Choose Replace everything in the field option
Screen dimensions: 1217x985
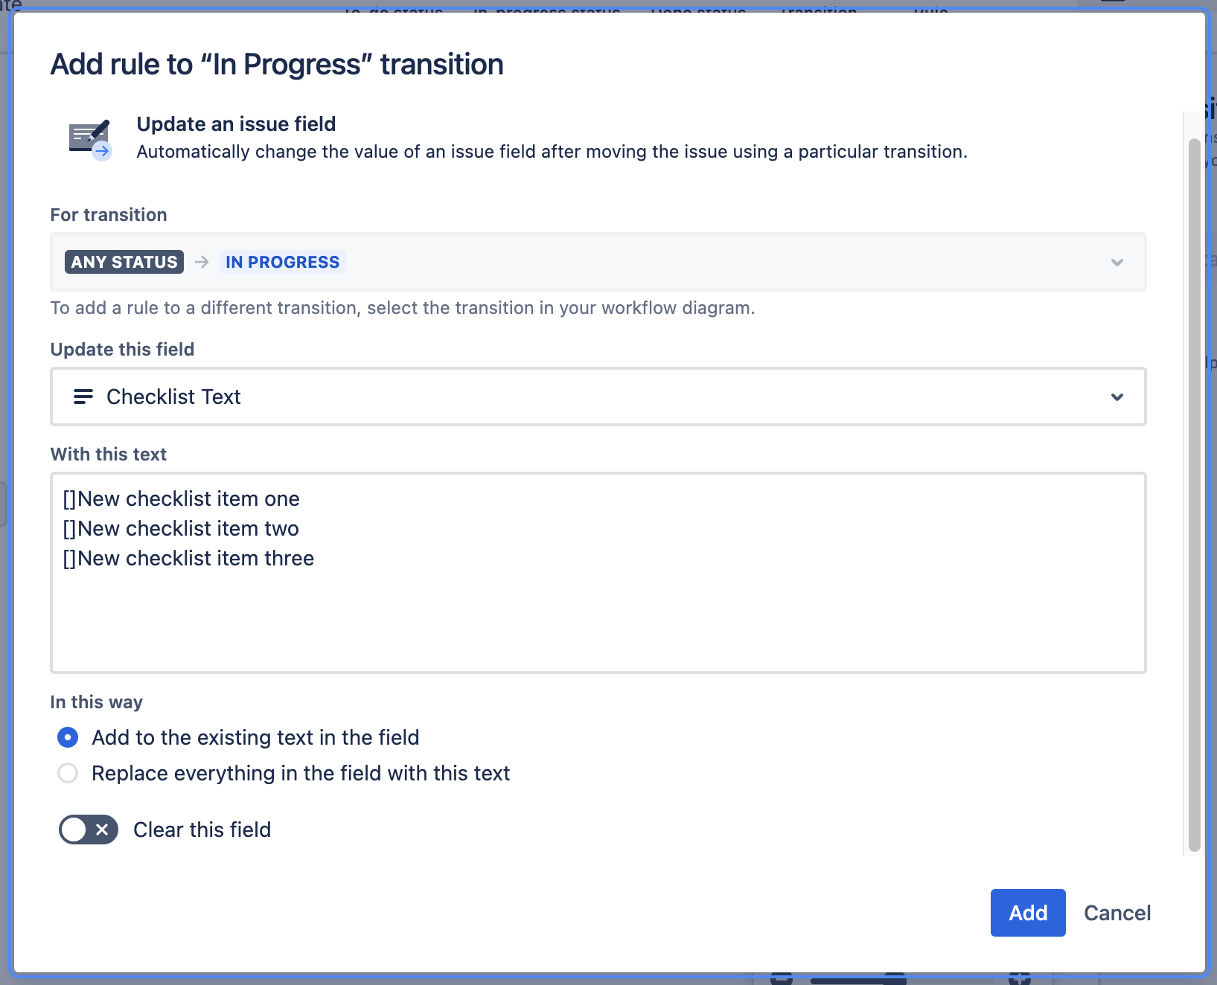(x=68, y=773)
